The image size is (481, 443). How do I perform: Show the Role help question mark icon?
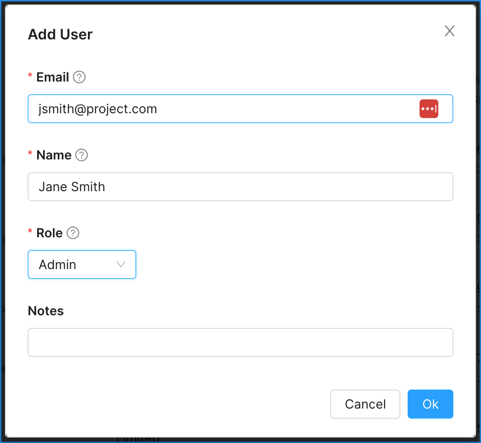[x=73, y=233]
